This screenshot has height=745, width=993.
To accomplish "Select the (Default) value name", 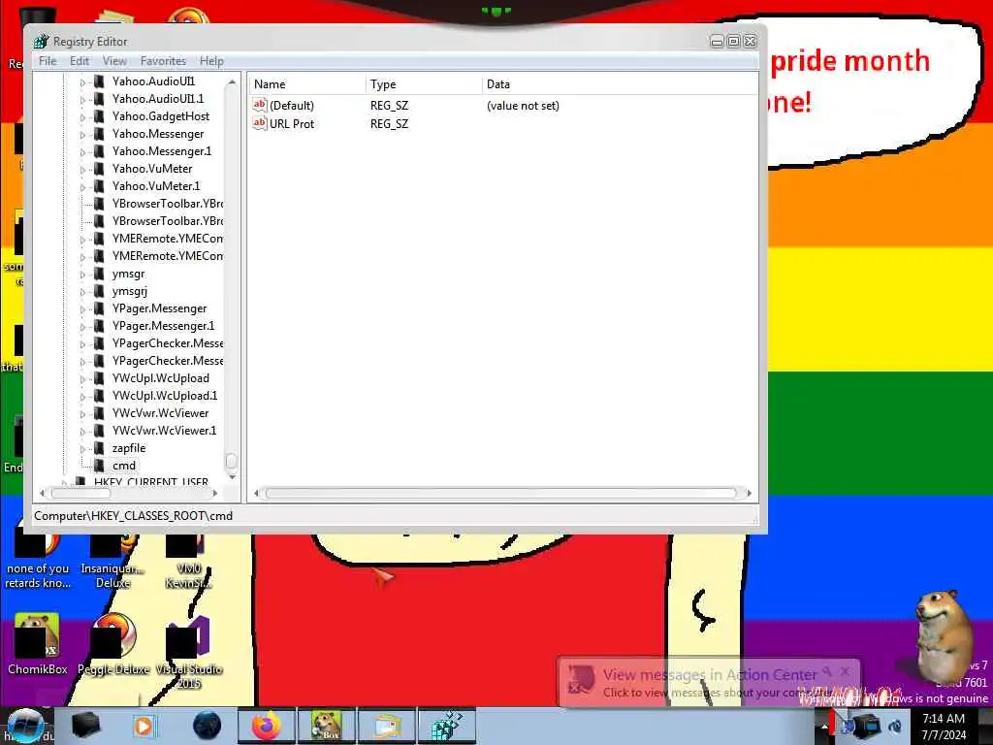I will pyautogui.click(x=291, y=106).
